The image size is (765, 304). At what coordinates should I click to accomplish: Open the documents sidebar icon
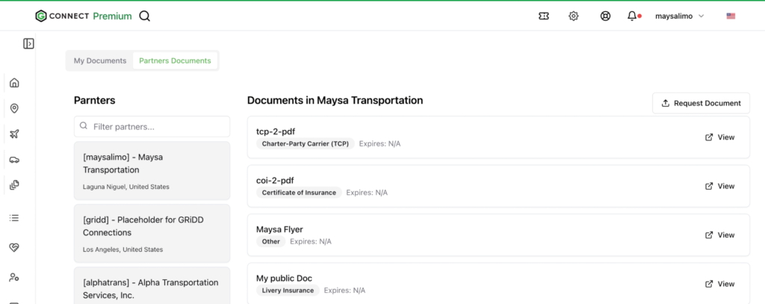(15, 185)
